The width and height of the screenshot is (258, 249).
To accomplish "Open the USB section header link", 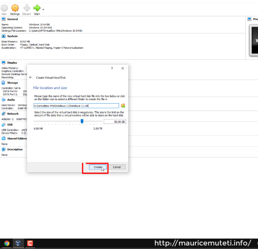I will (10, 124).
